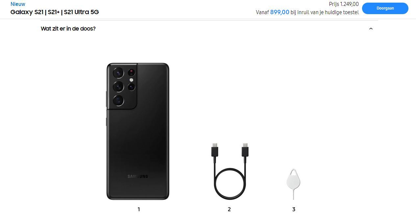The image size is (416, 214).
Task: Click the flash LED on the camera module
Action: point(132,80)
